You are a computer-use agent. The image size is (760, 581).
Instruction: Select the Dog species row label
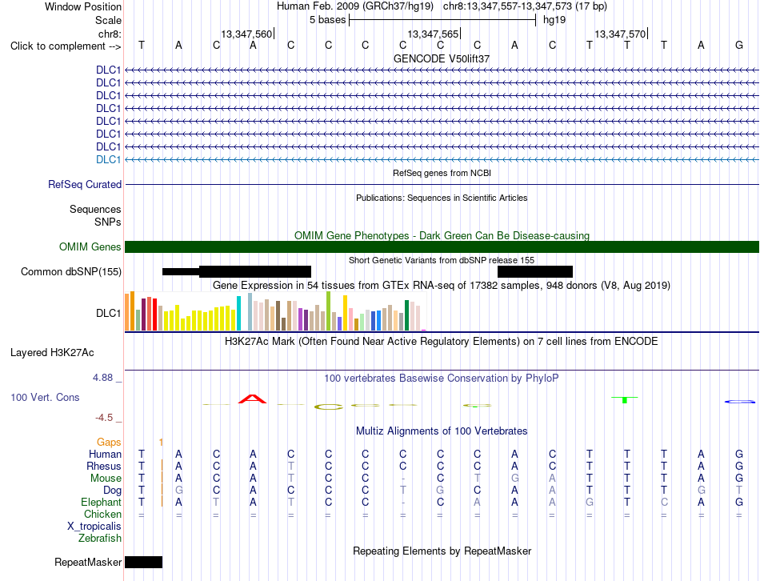112,491
